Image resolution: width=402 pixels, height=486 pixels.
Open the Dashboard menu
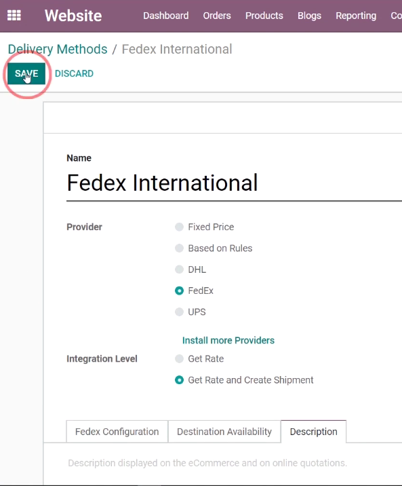(x=165, y=16)
